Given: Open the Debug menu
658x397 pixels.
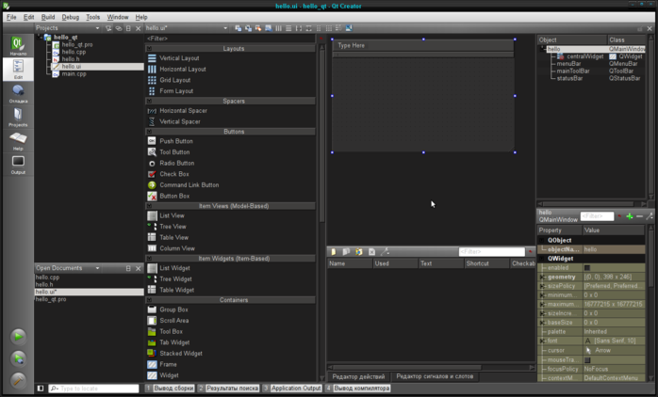Looking at the screenshot, I should click(70, 17).
